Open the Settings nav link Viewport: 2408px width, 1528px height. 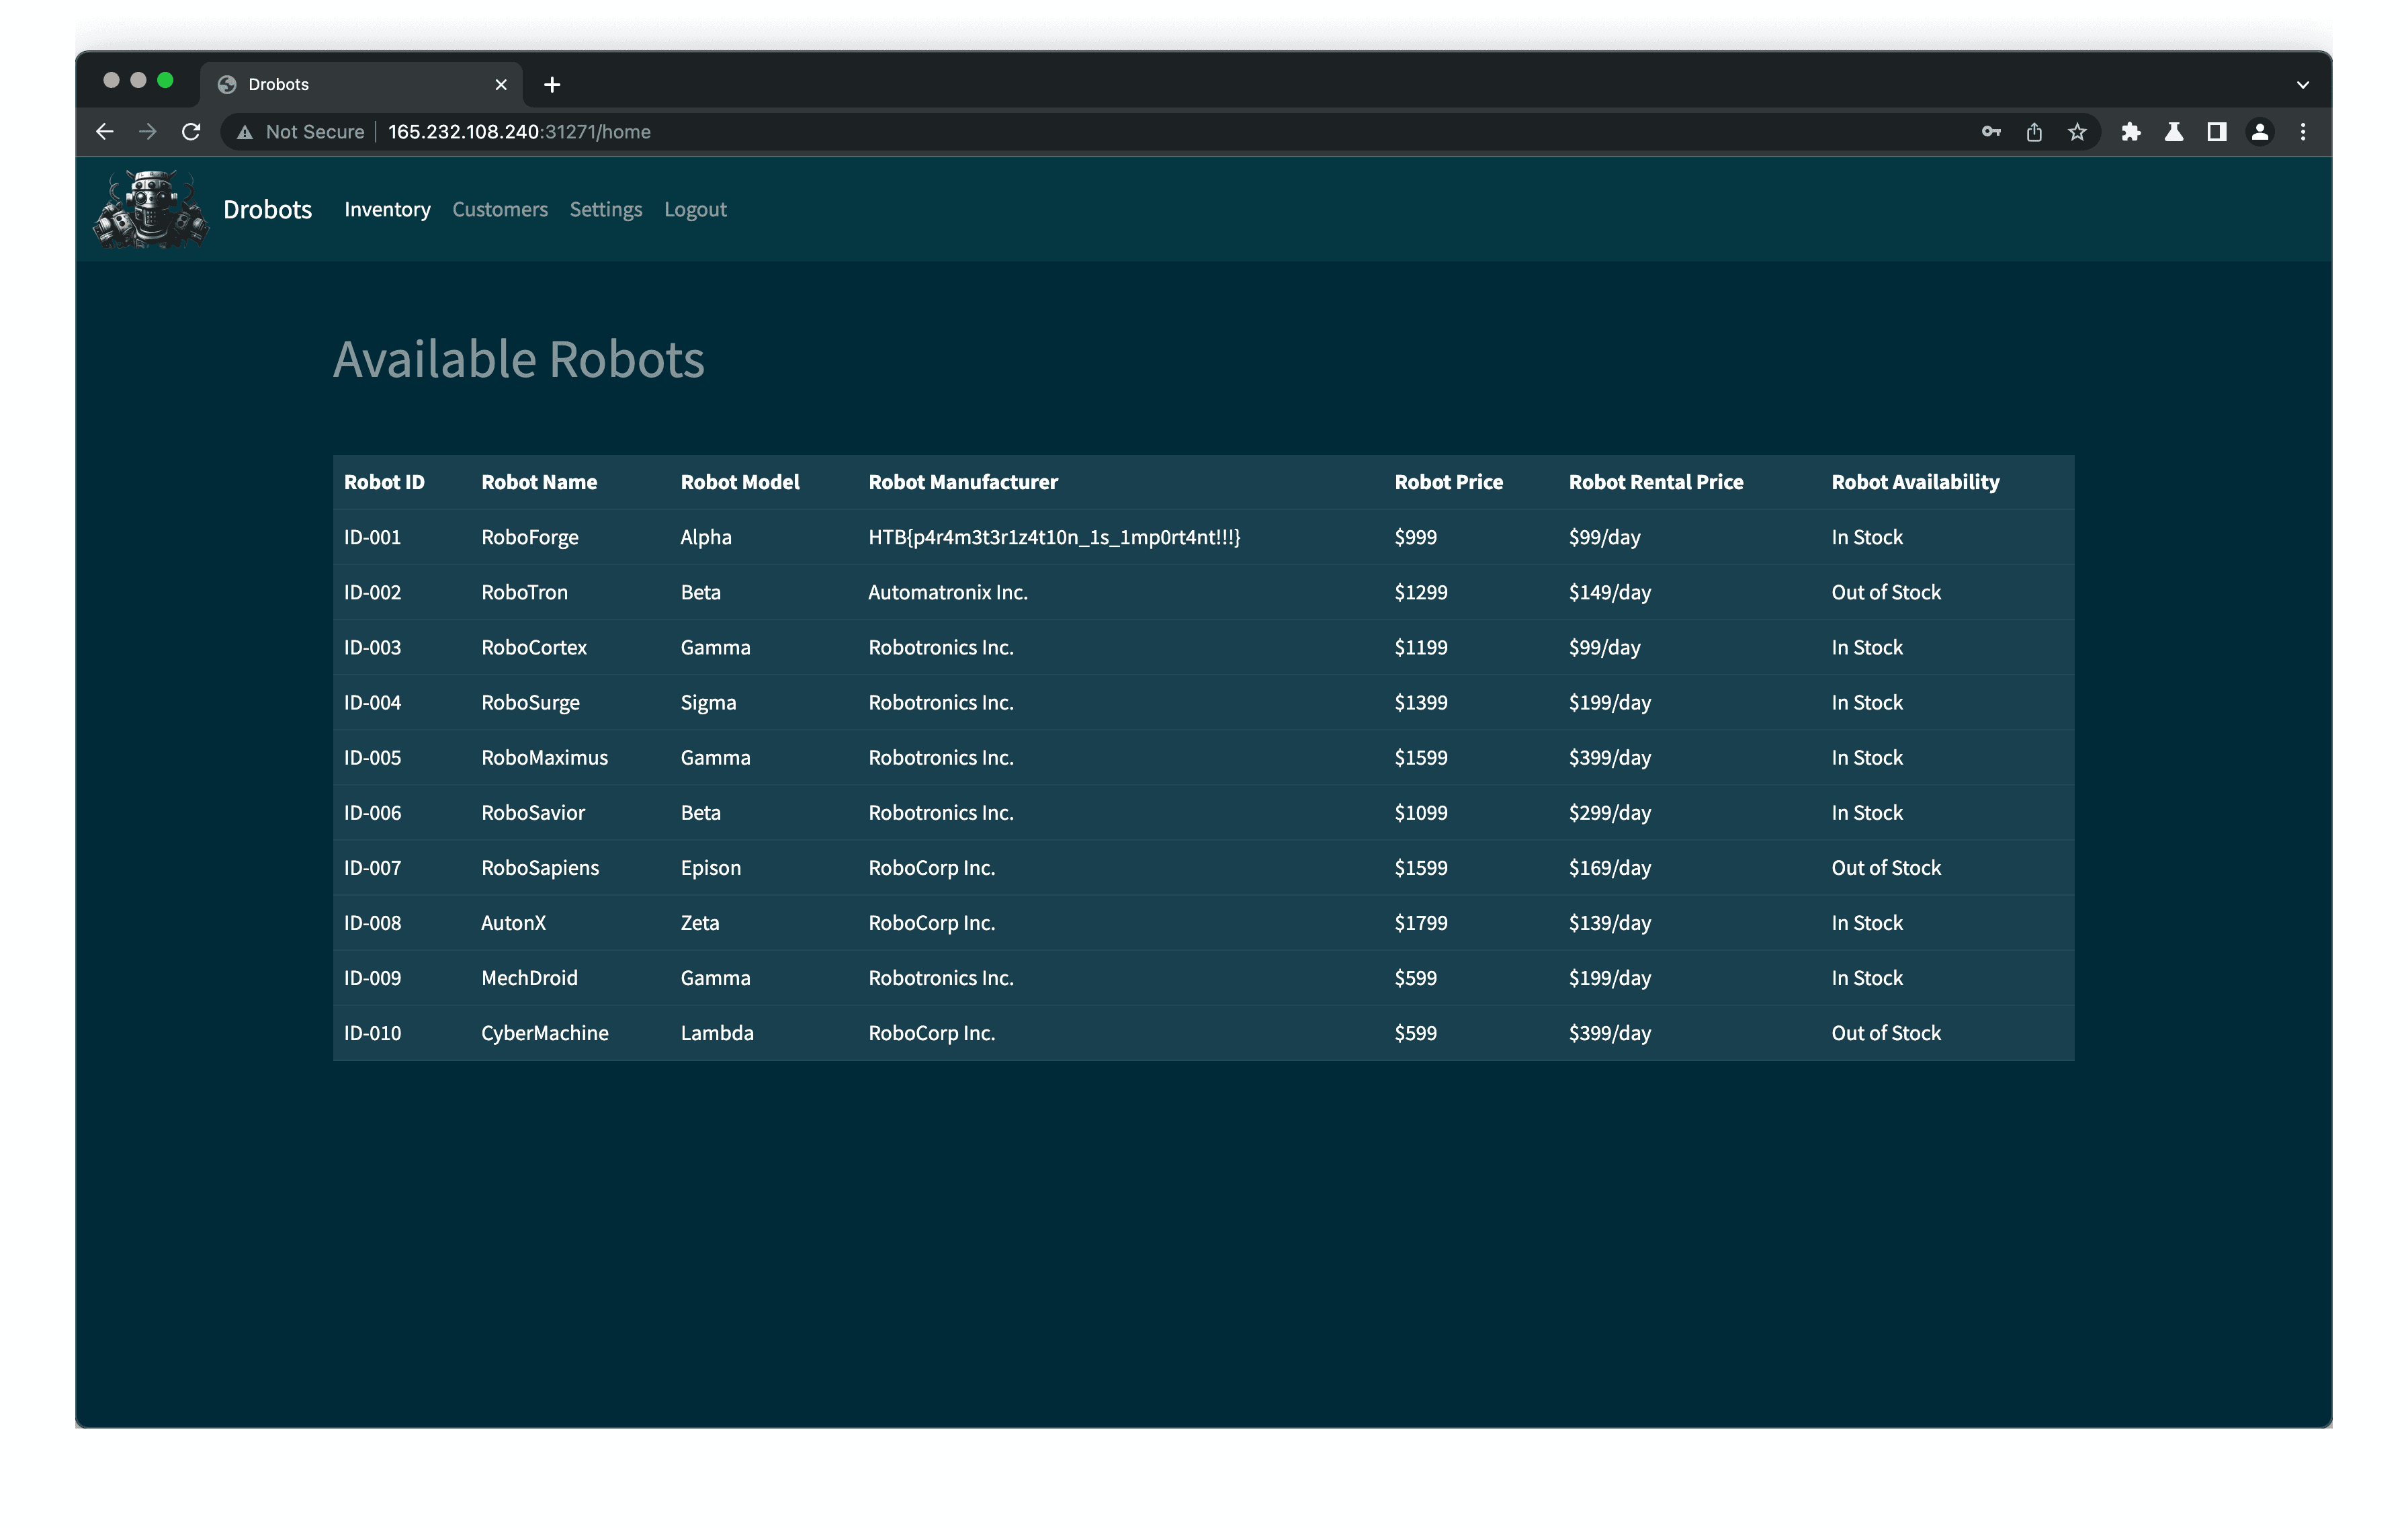click(606, 210)
